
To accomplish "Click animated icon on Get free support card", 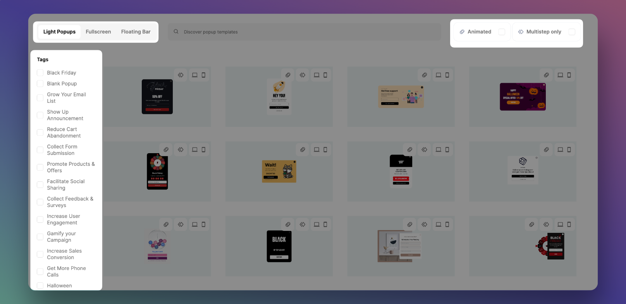I will pyautogui.click(x=425, y=75).
